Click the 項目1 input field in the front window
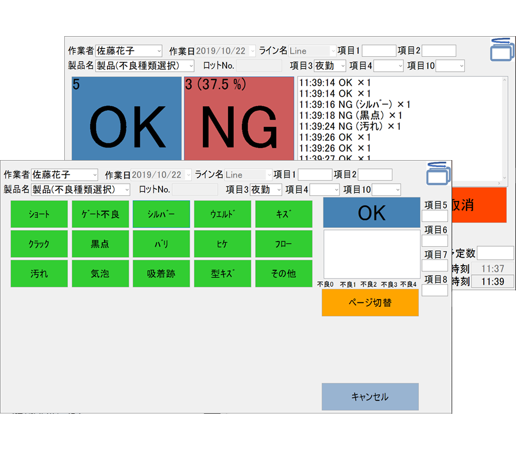Image resolution: width=516 pixels, height=470 pixels. tap(314, 175)
